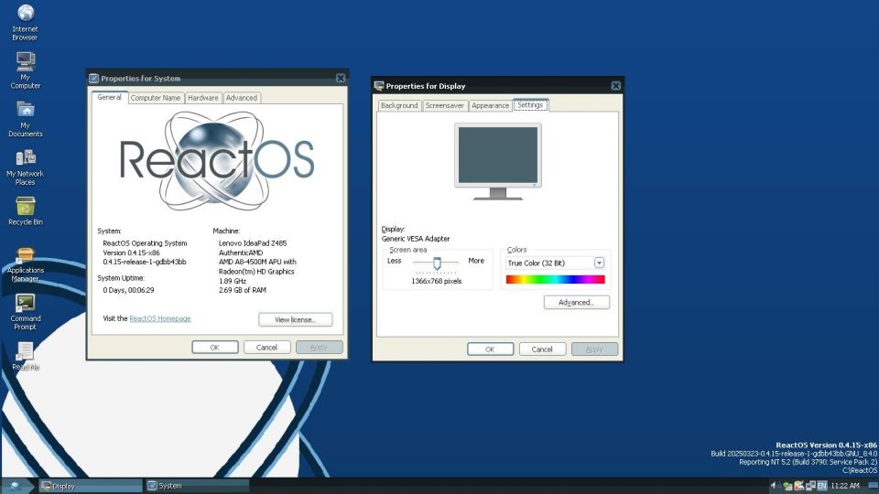Screen dimensions: 879x494
Task: Click the Properties for Display title icon
Action: pyautogui.click(x=379, y=86)
